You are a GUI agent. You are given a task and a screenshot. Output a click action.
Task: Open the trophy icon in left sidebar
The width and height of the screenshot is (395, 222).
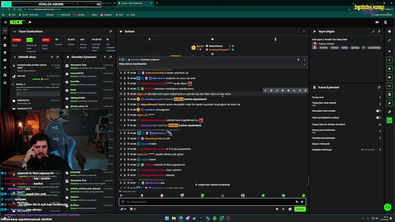[5, 53]
